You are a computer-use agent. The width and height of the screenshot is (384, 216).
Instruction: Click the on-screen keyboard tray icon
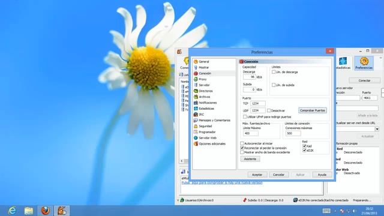click(326, 211)
